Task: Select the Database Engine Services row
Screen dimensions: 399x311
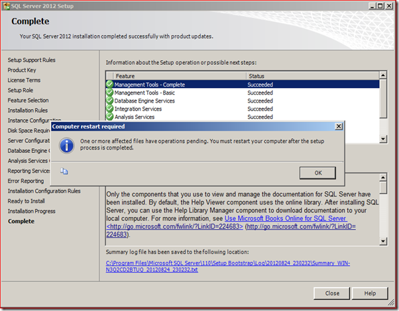Action: [243, 101]
